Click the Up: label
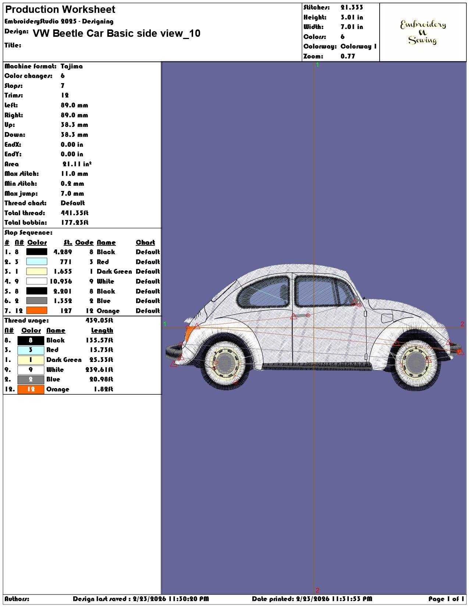The image size is (469, 607). point(10,125)
